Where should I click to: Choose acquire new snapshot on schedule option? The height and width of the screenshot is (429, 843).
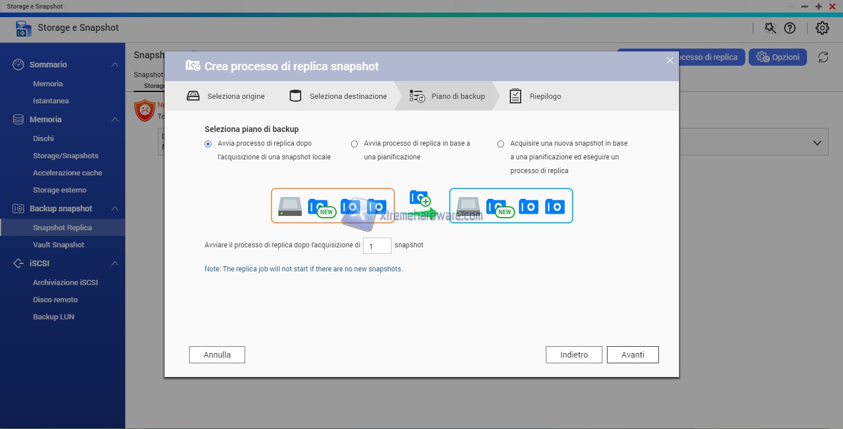tap(501, 144)
